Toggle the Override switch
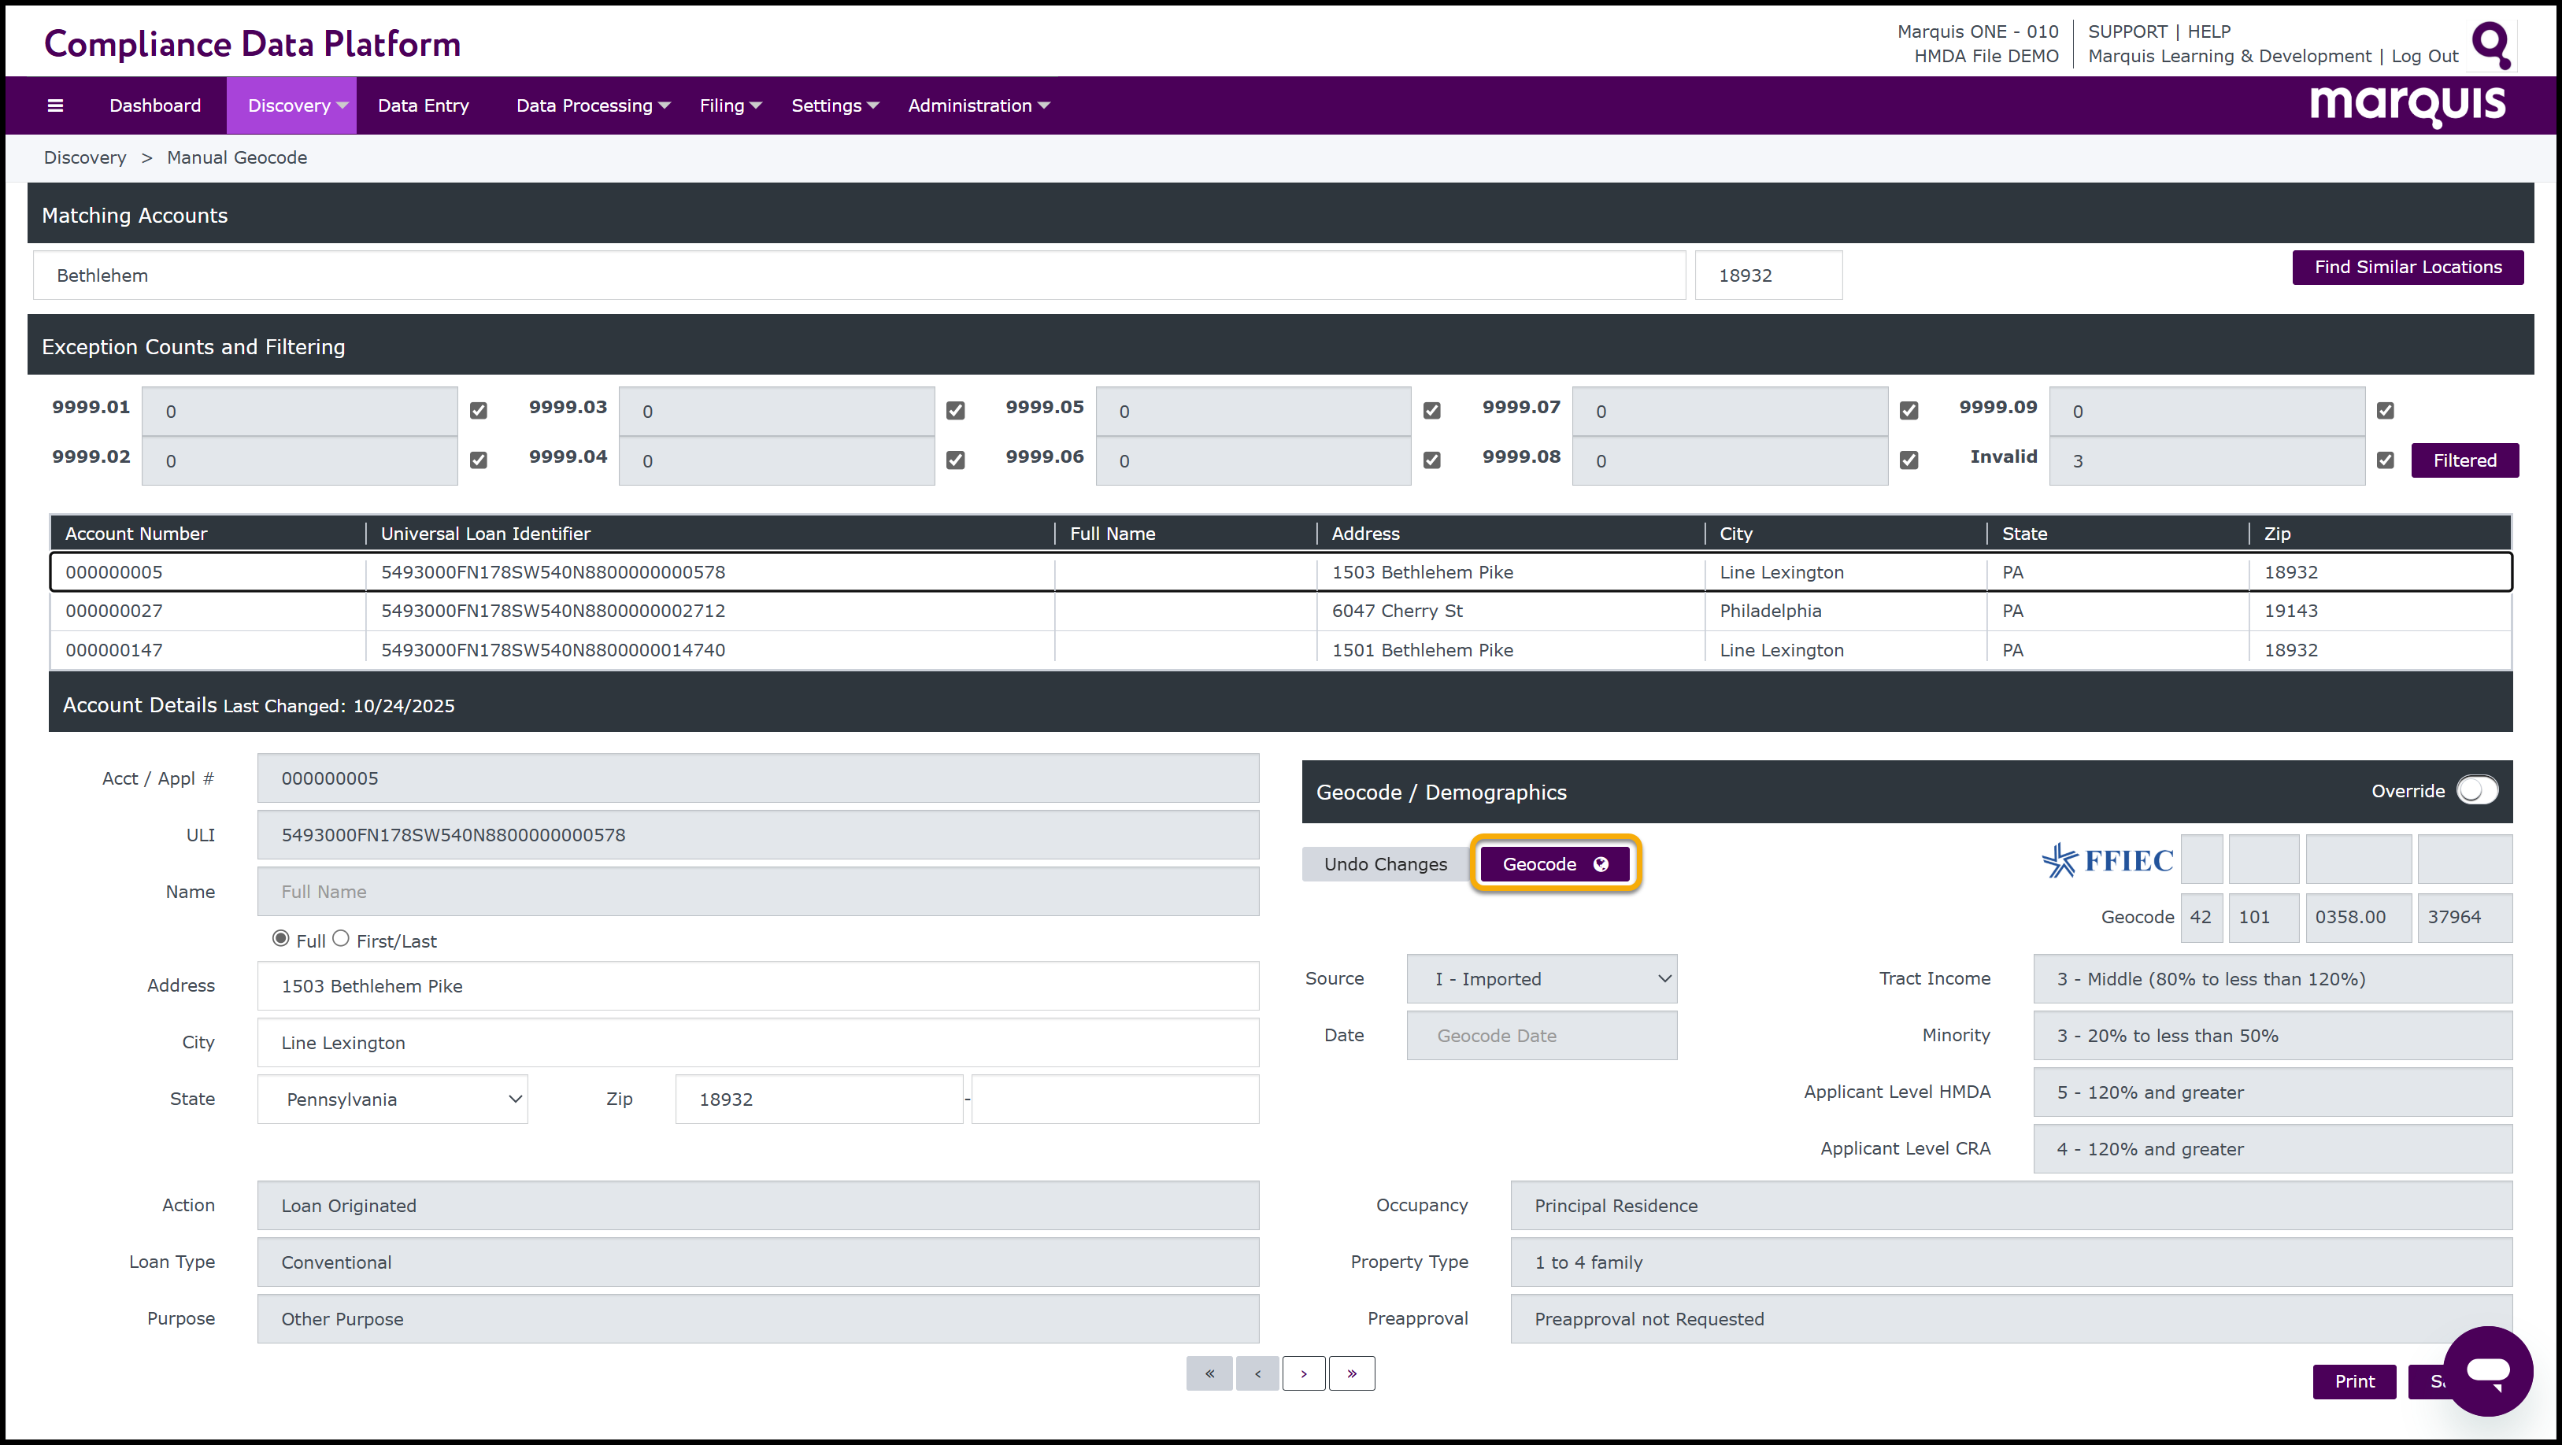The width and height of the screenshot is (2562, 1445). point(2476,791)
